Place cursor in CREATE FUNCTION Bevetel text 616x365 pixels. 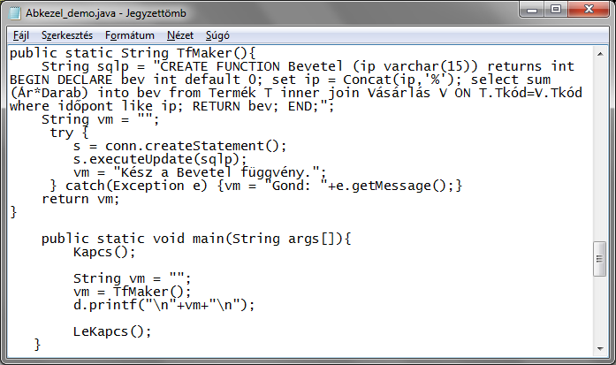tap(251, 66)
